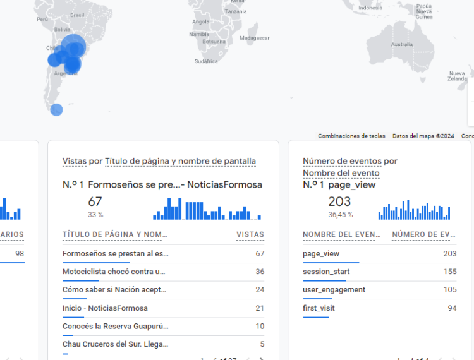The height and width of the screenshot is (360, 474).
Task: Click 'Combinaciones de teclas' map link
Action: (351, 136)
